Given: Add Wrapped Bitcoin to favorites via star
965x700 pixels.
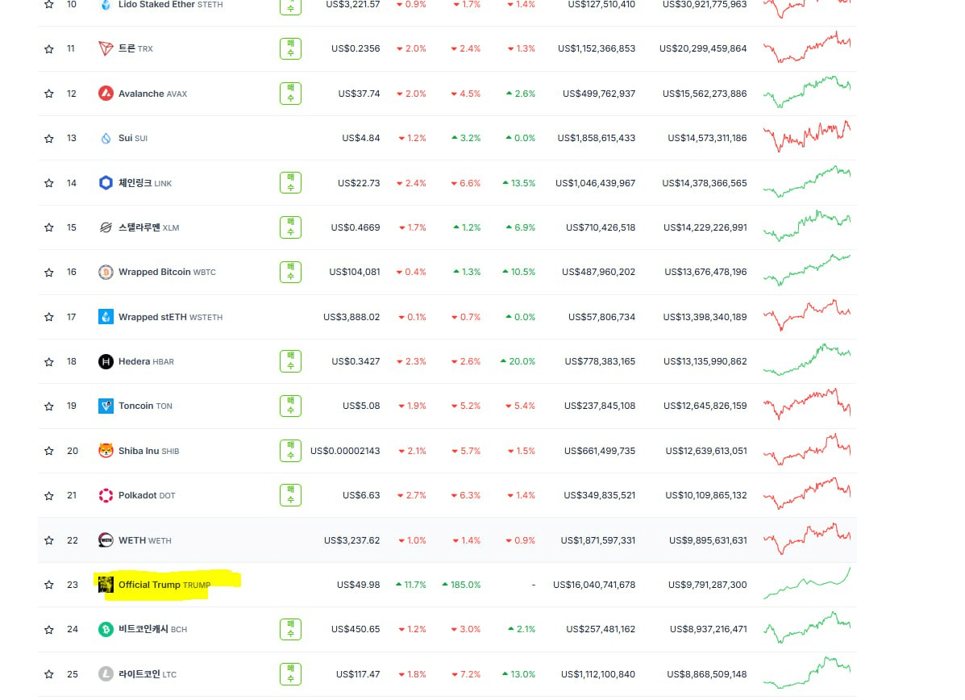Looking at the screenshot, I should [x=49, y=272].
